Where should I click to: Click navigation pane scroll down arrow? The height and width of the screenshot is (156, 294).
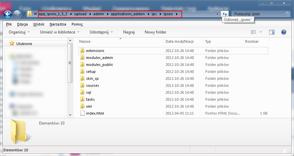pos(70,115)
